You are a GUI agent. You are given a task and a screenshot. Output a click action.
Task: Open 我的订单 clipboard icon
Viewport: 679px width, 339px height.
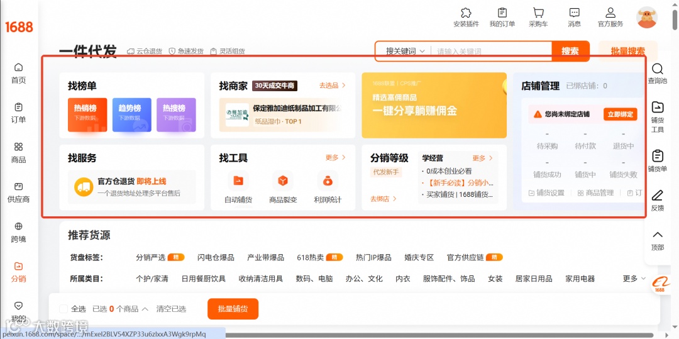click(502, 13)
